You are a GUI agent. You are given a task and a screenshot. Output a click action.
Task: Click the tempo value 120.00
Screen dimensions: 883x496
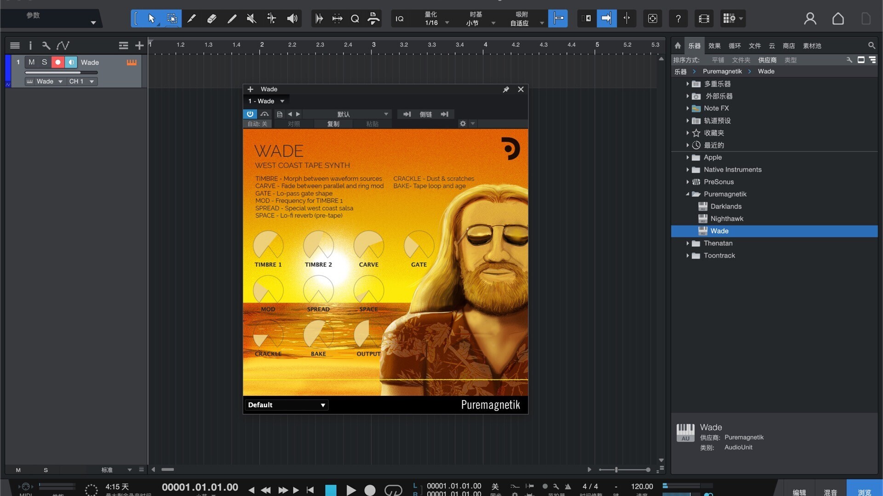(x=642, y=486)
